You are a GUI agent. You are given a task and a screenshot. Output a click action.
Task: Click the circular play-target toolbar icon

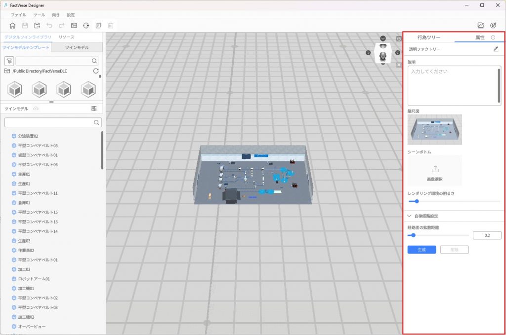86,26
